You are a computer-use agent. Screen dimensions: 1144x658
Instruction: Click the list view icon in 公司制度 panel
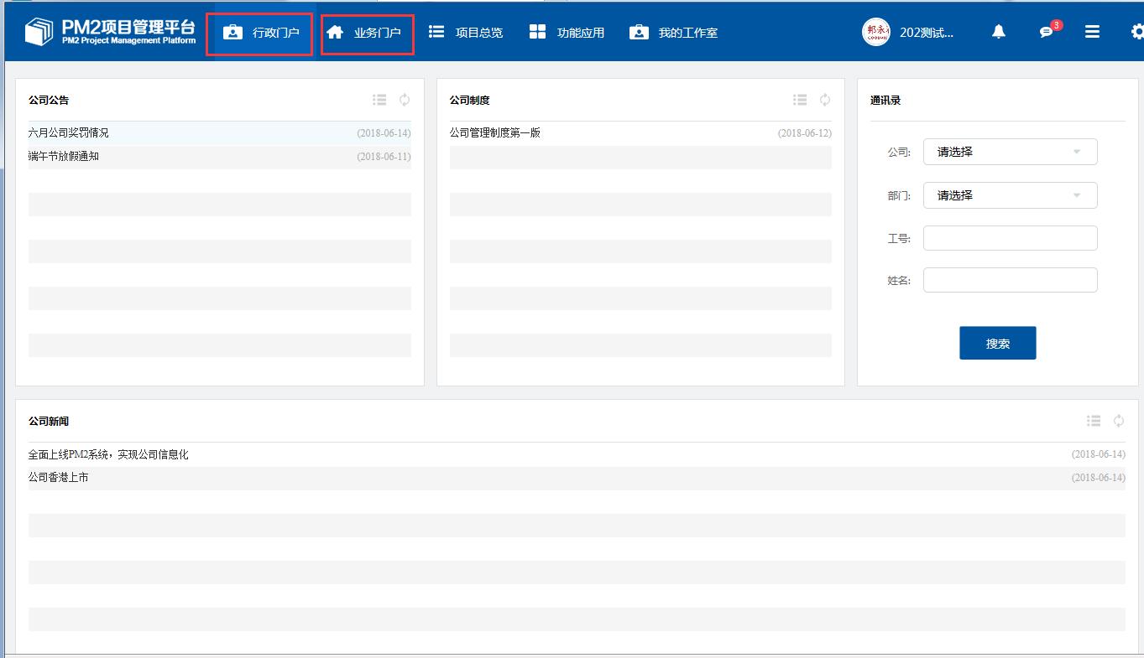coord(800,100)
